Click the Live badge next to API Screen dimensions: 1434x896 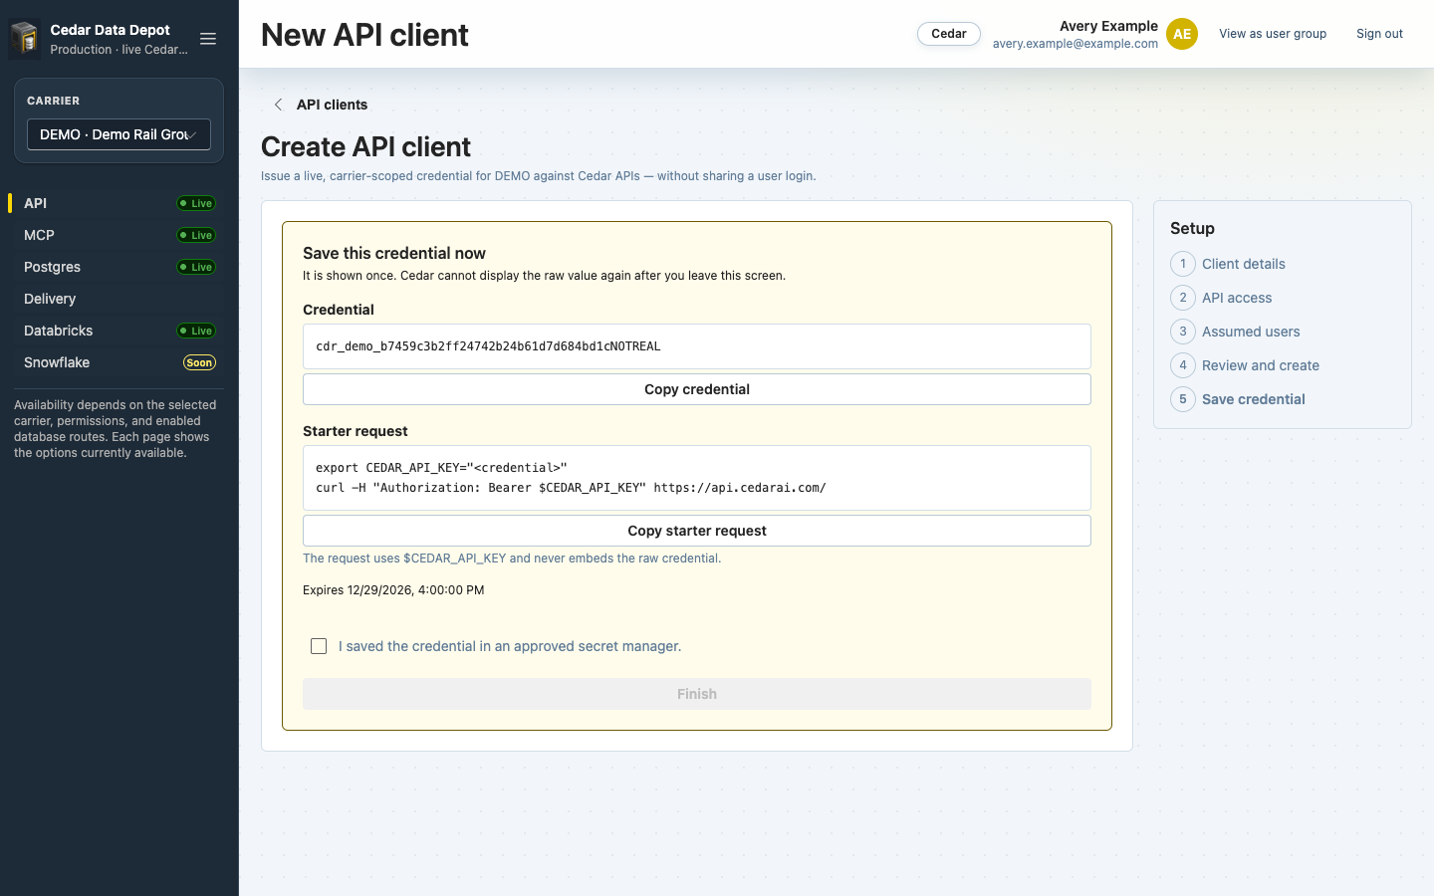tap(196, 203)
